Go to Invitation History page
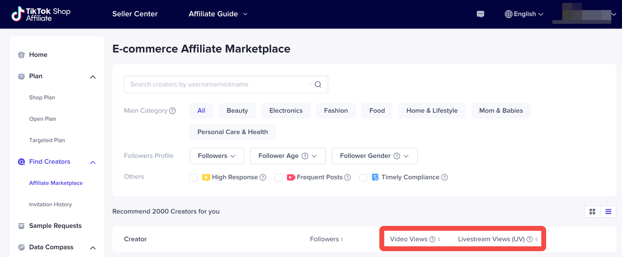 [x=51, y=205]
